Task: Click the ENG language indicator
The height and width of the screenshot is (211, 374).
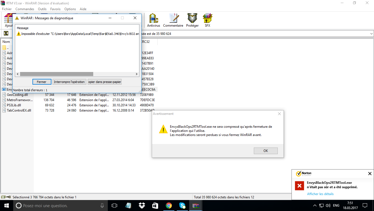Action: pyautogui.click(x=336, y=206)
